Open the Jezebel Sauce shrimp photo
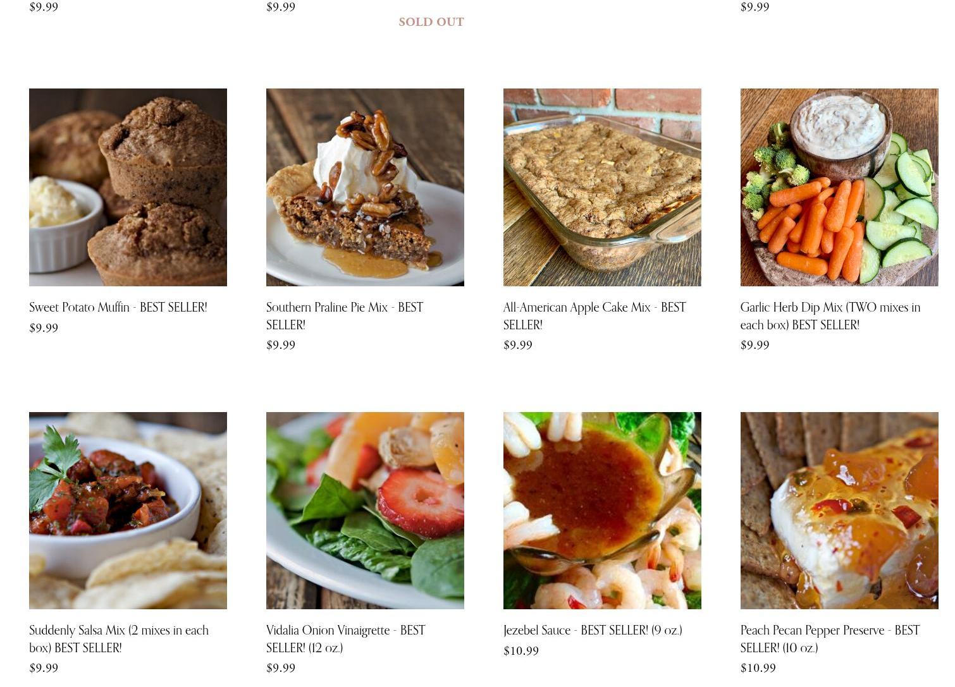 (602, 511)
